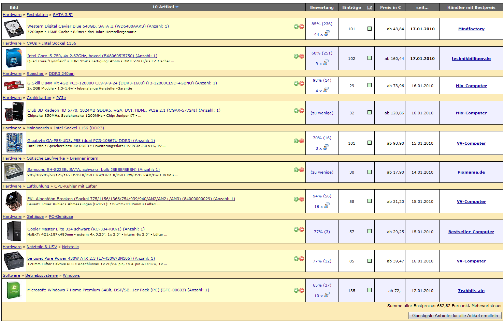Add one more Samsung SH-S223B drive

coord(296,170)
